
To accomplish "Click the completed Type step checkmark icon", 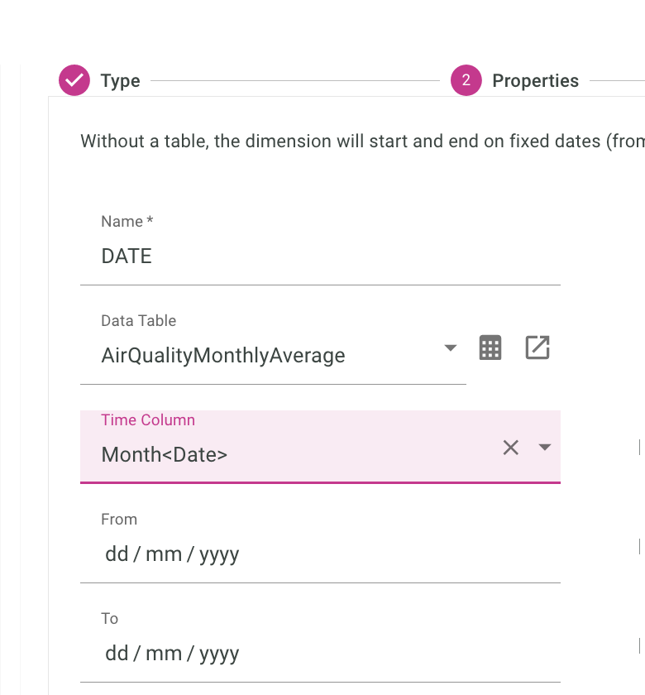I will pos(74,81).
